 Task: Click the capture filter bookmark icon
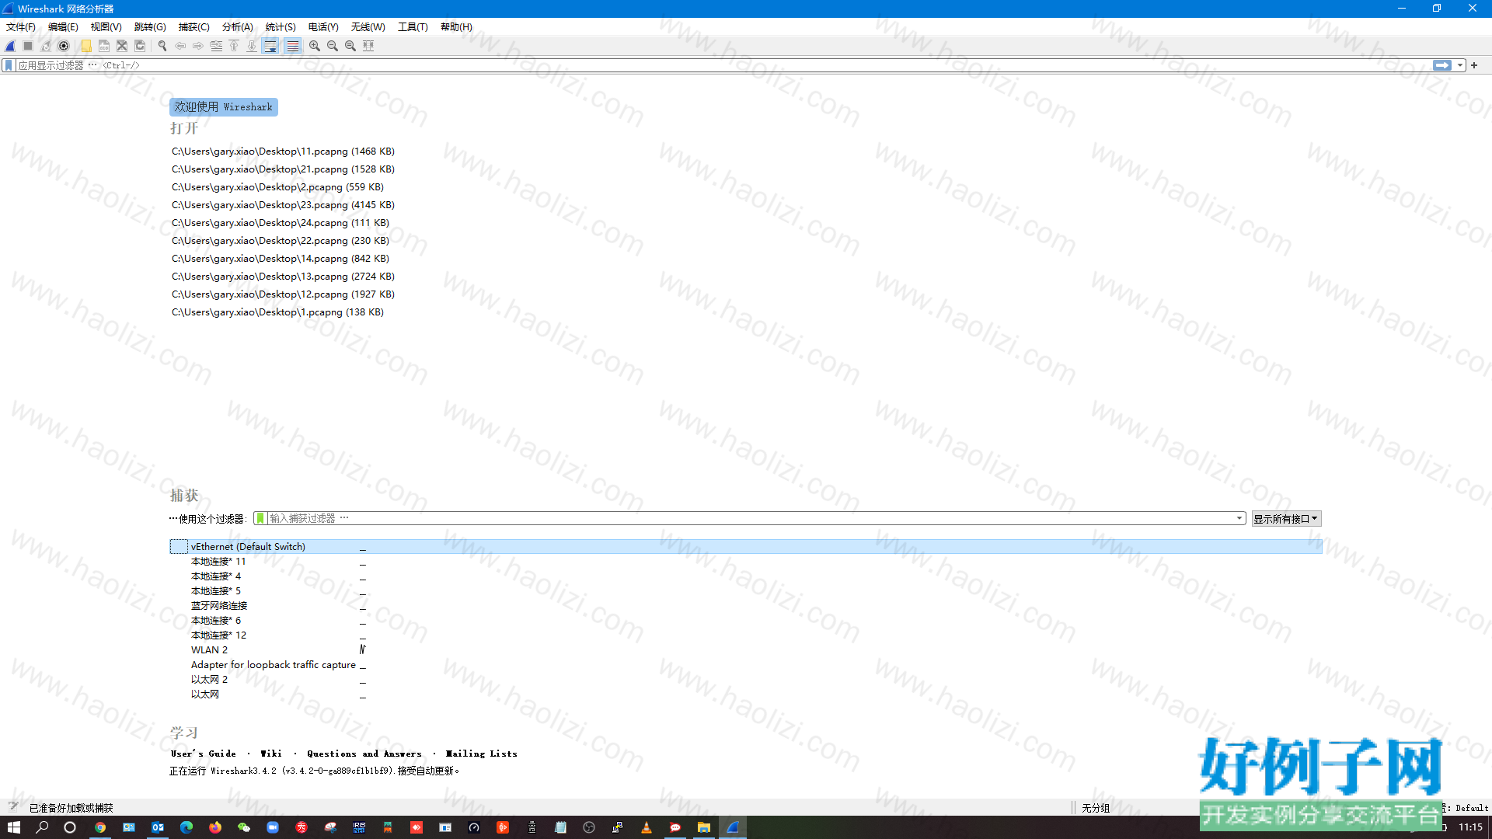260,518
